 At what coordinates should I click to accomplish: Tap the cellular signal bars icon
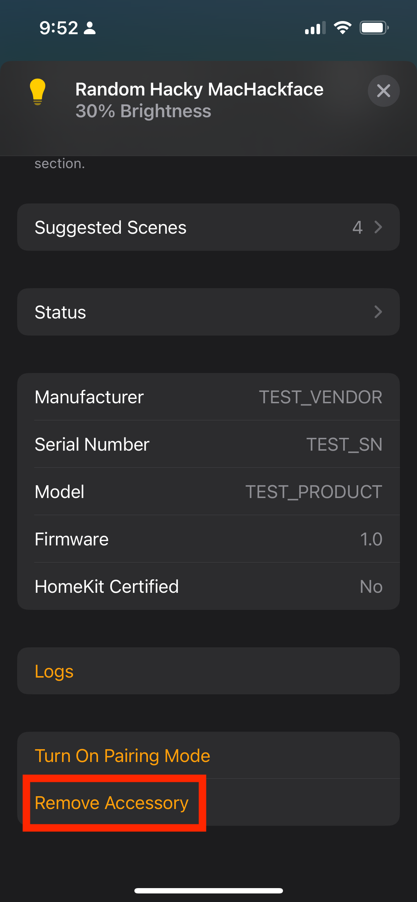tap(315, 28)
